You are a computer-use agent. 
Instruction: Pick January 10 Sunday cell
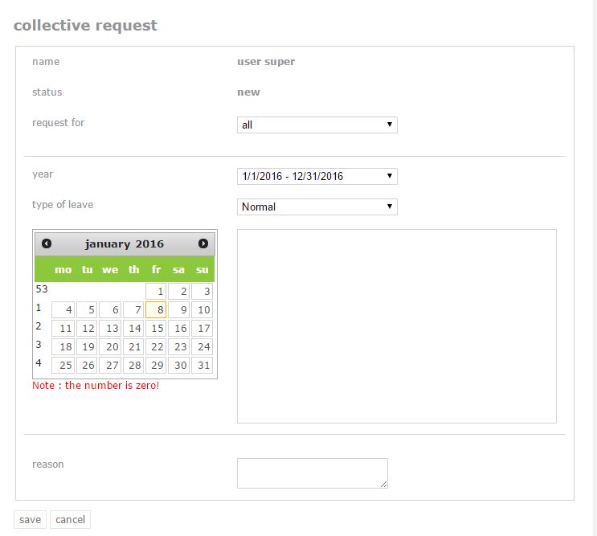[x=202, y=310]
